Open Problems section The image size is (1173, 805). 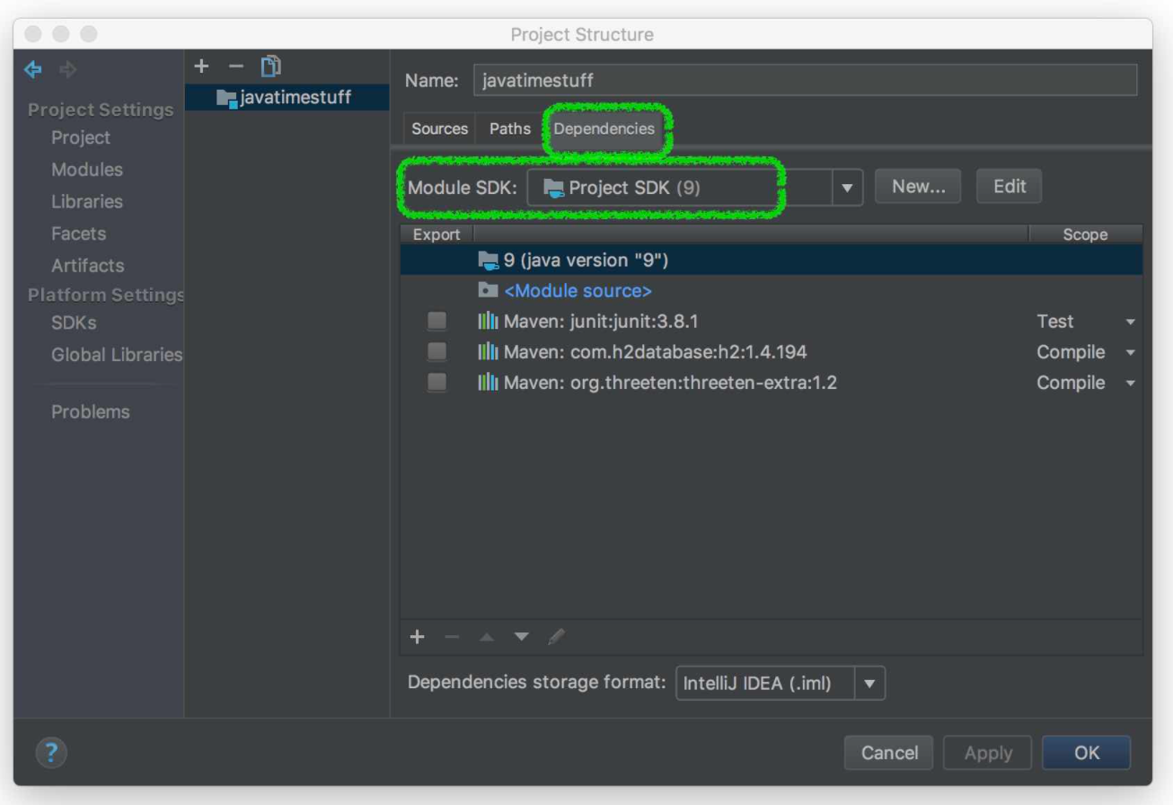click(x=91, y=412)
